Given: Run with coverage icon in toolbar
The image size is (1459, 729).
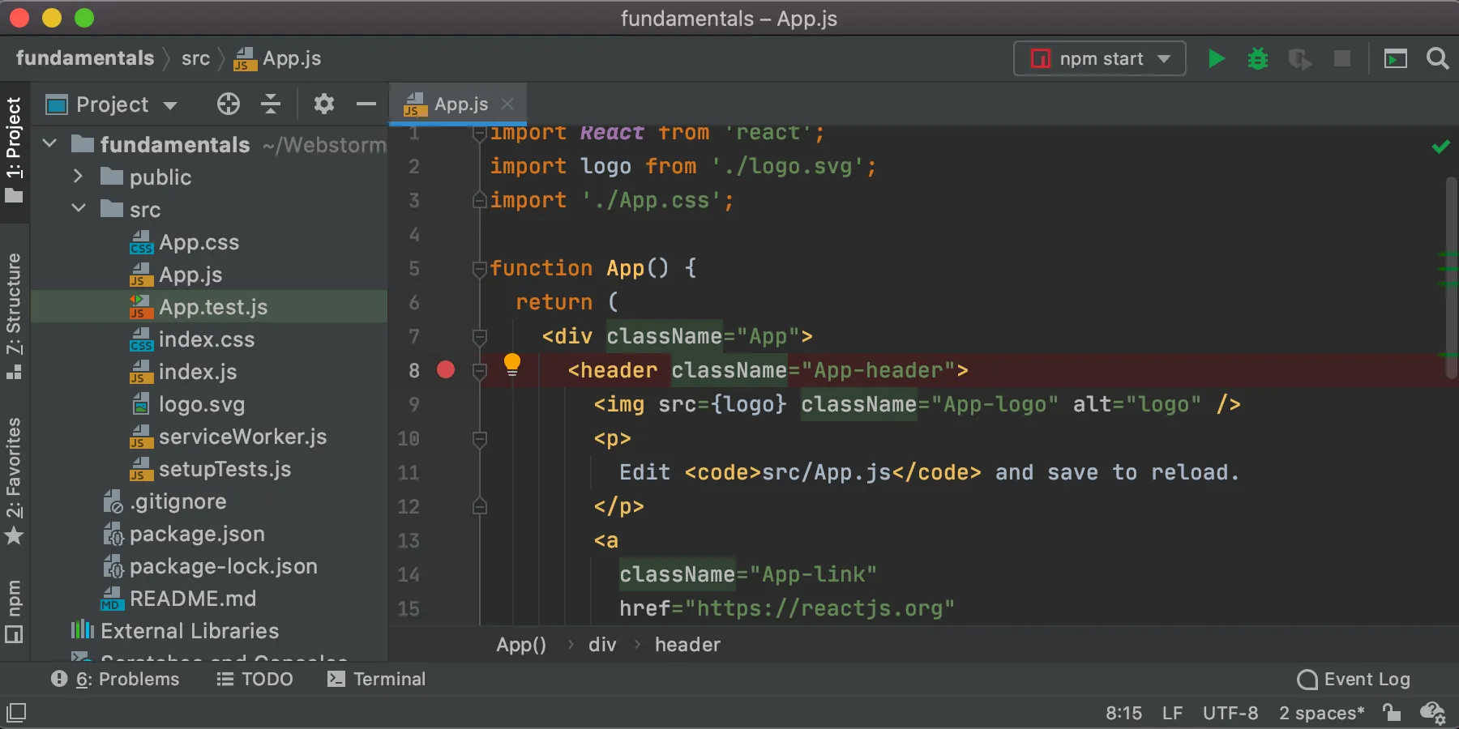Looking at the screenshot, I should click(1300, 58).
